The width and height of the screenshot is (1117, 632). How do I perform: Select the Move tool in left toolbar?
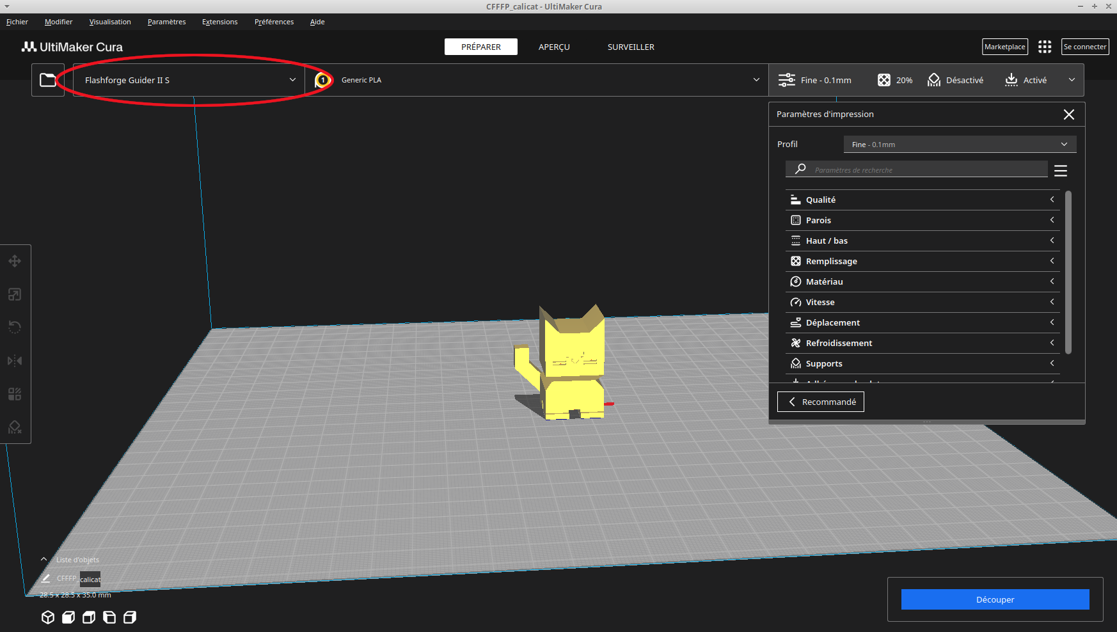pos(15,261)
